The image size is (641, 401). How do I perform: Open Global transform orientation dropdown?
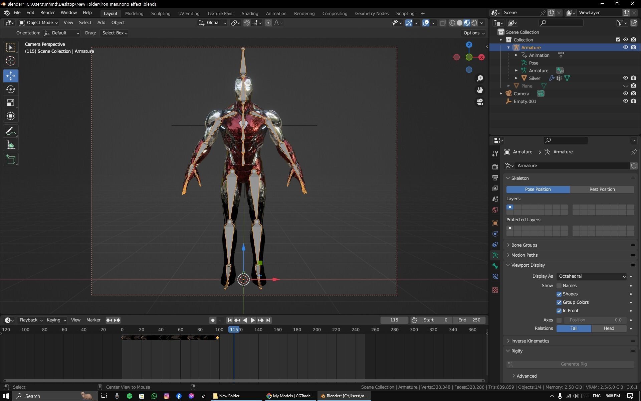point(212,23)
